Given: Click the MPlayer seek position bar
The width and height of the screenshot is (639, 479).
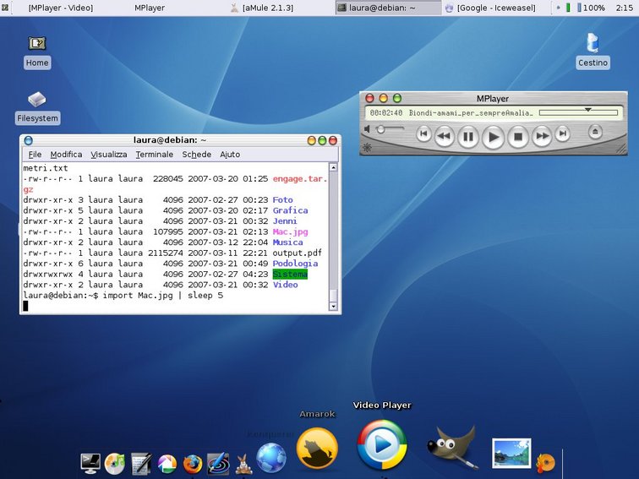Looking at the screenshot, I should 578,113.
